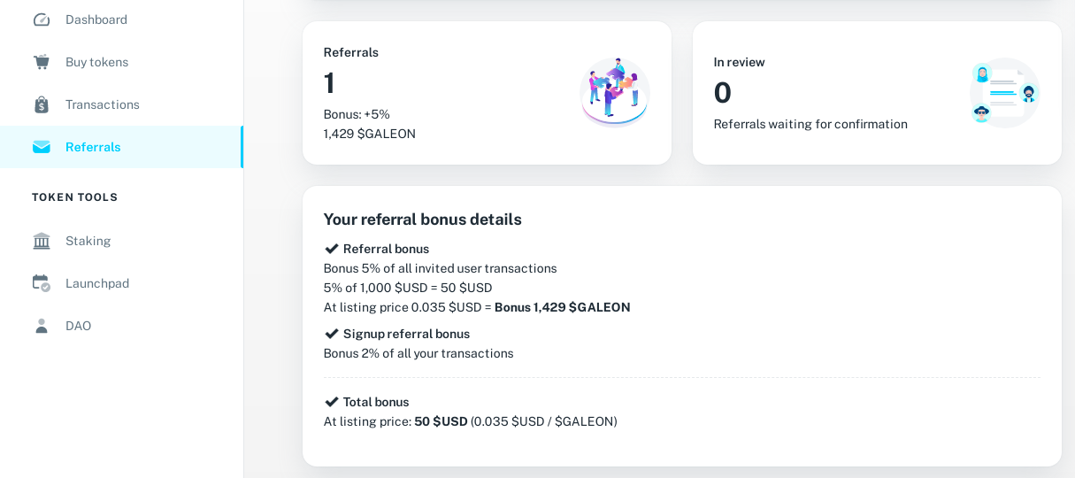Click the Transactions money bag icon

pos(42,104)
